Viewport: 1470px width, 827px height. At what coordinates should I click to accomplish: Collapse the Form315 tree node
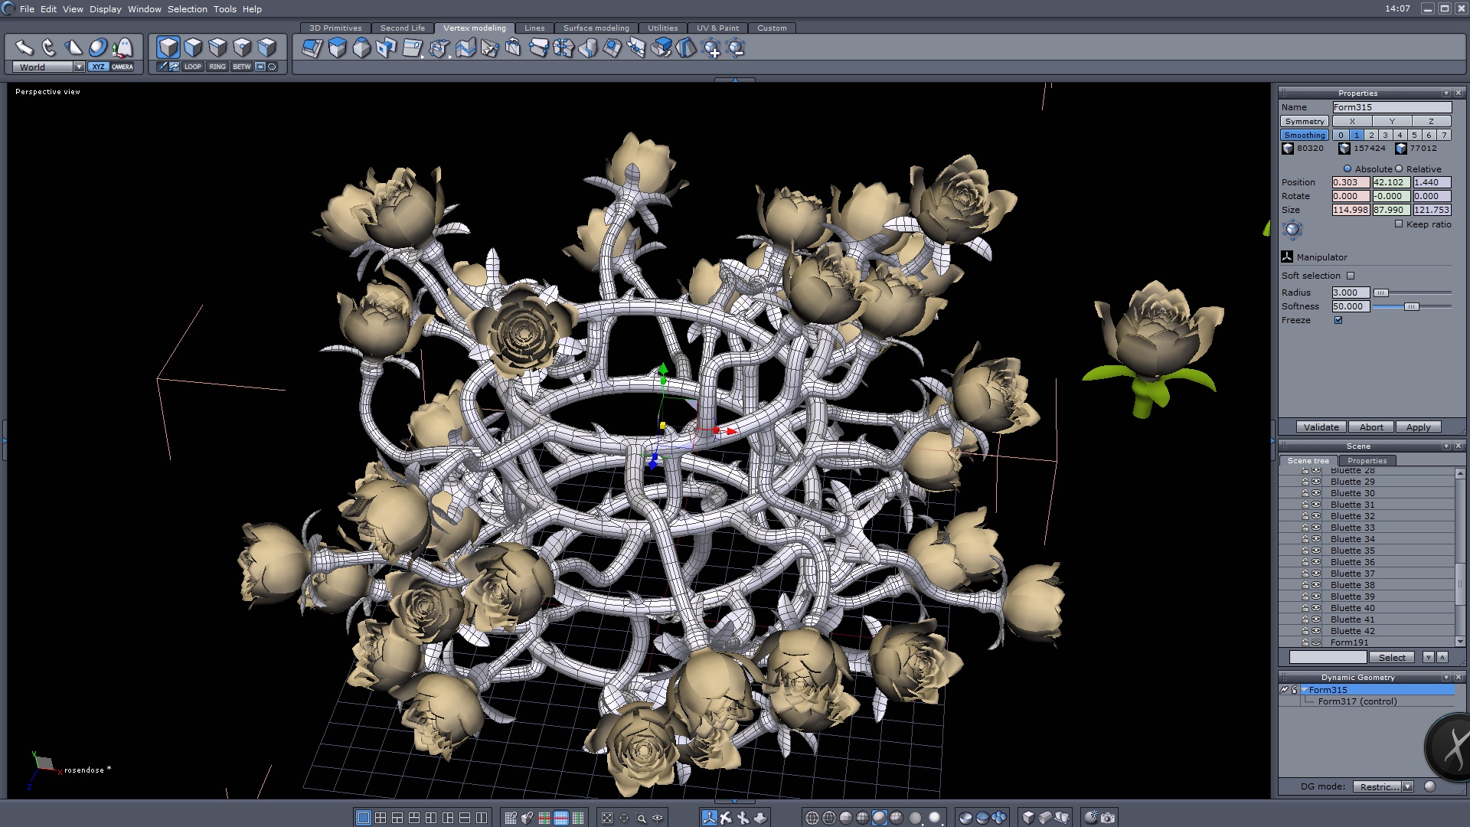tap(1304, 690)
